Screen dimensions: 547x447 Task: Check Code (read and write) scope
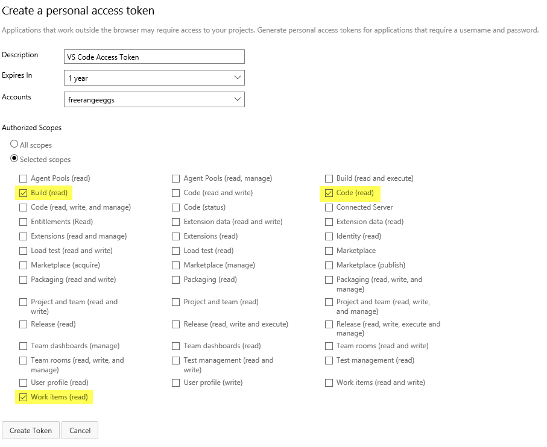click(x=176, y=193)
